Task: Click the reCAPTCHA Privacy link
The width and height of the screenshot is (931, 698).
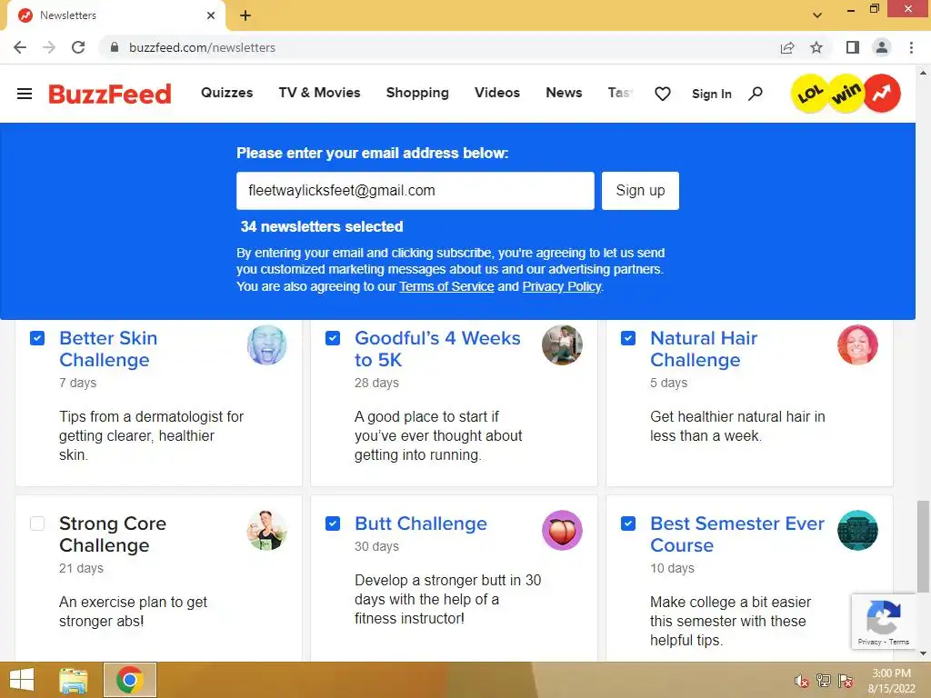Action: pyautogui.click(x=869, y=642)
